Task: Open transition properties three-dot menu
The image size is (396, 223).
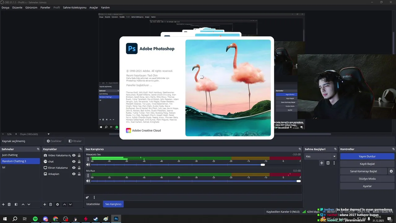Action: [334, 163]
